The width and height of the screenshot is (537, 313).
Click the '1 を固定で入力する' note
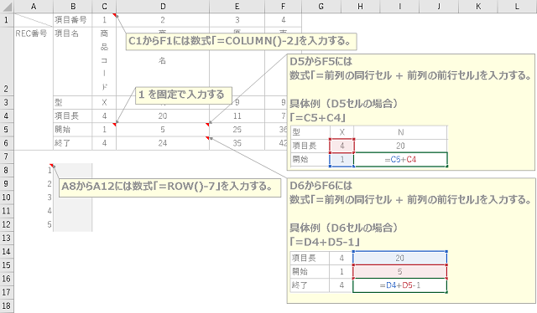(183, 95)
